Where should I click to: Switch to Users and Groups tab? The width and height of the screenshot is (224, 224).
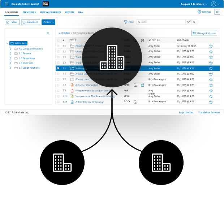click(51, 12)
